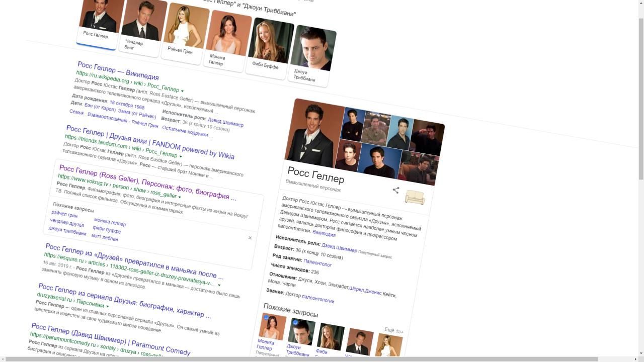This screenshot has width=644, height=362.
Task: Select the Моника Геллер carousel card
Action: pyautogui.click(x=227, y=42)
